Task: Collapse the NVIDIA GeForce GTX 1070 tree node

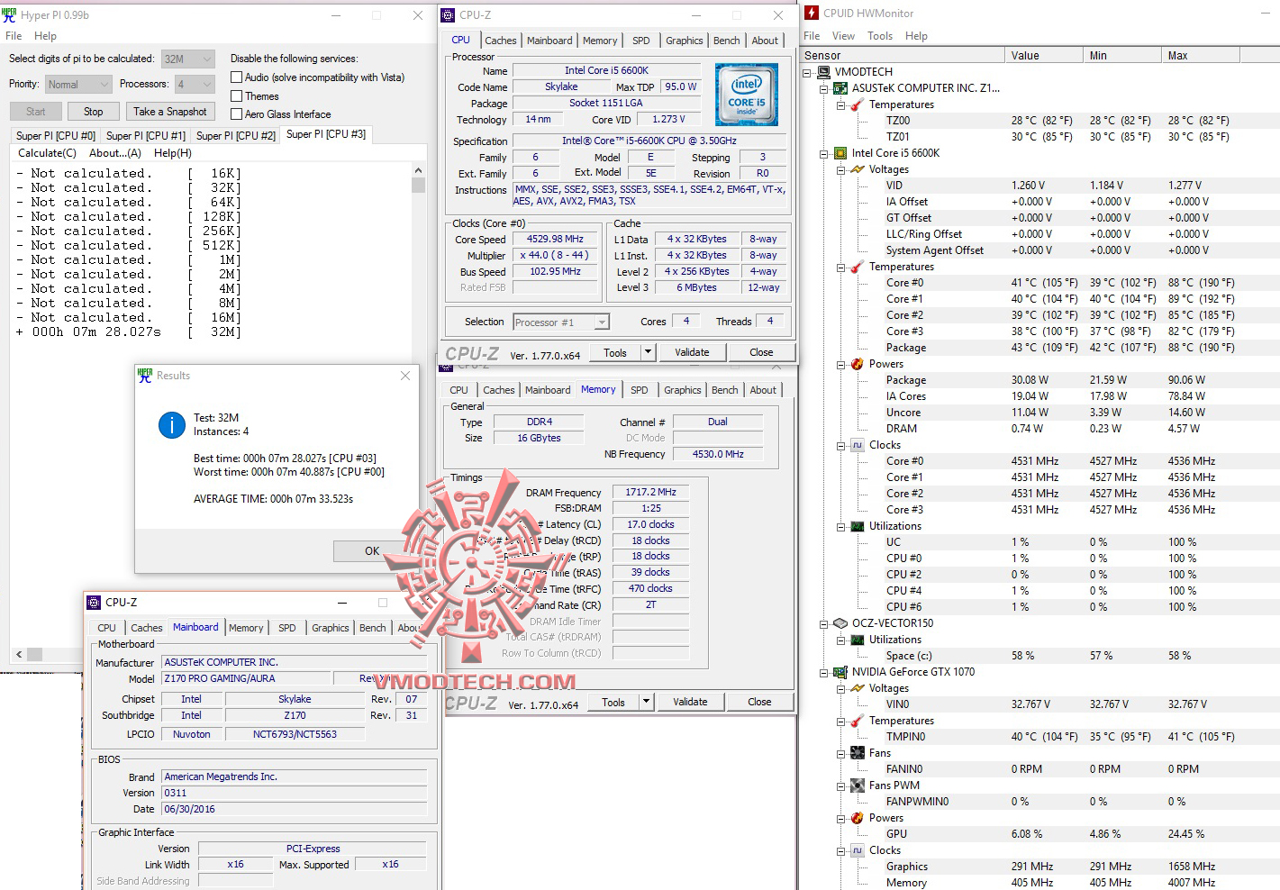Action: coord(822,672)
